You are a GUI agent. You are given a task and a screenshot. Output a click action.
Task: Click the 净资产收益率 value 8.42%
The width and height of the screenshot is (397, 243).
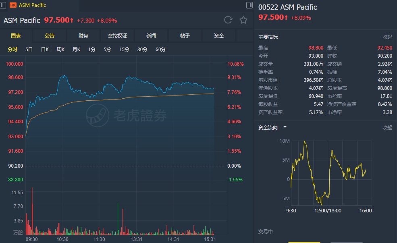[x=385, y=104]
